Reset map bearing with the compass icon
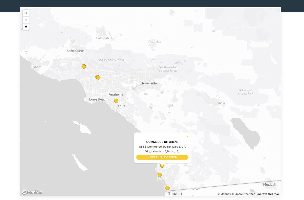Image resolution: width=304 pixels, height=200 pixels. pos(26,27)
